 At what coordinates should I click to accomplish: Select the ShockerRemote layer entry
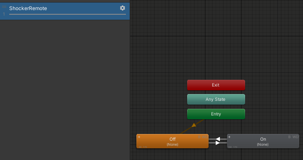point(65,11)
